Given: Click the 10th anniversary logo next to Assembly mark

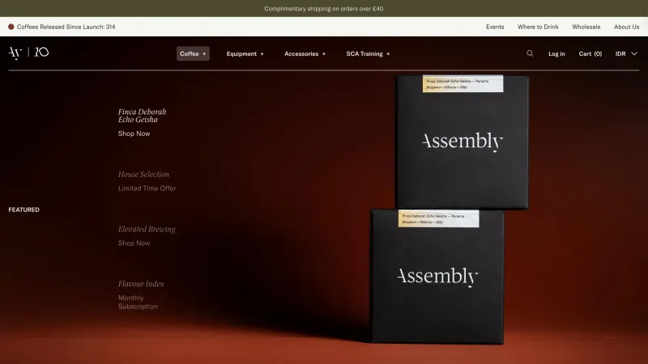Looking at the screenshot, I should click(x=41, y=52).
